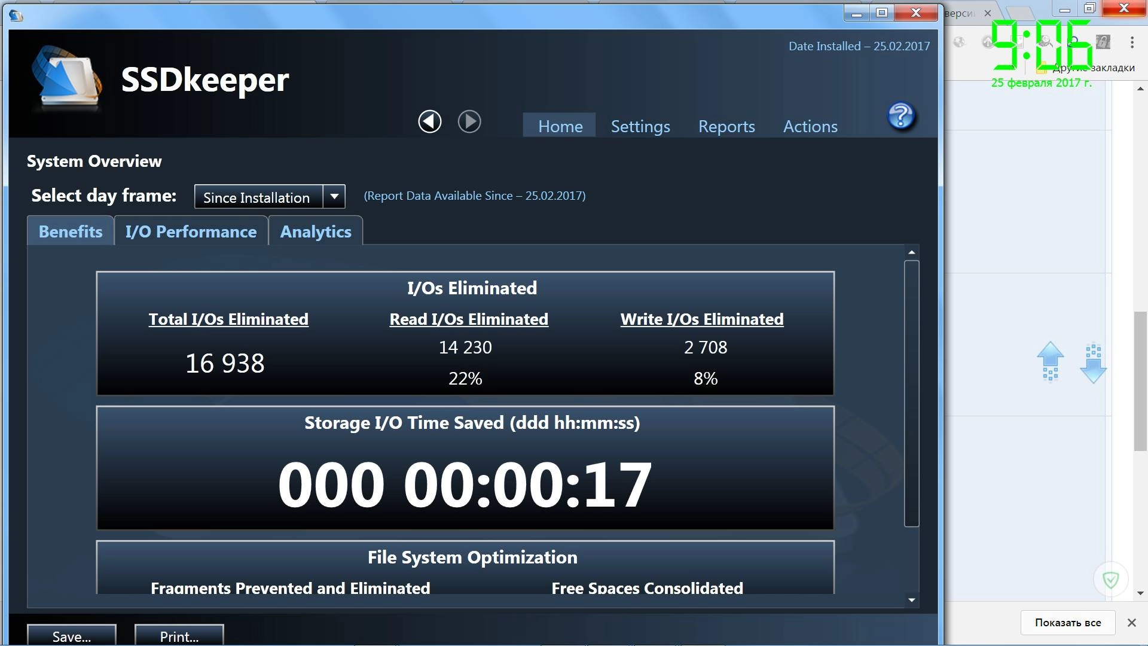Click the read percentage '22%'
Screen dimensions: 1148x646
[465, 379]
